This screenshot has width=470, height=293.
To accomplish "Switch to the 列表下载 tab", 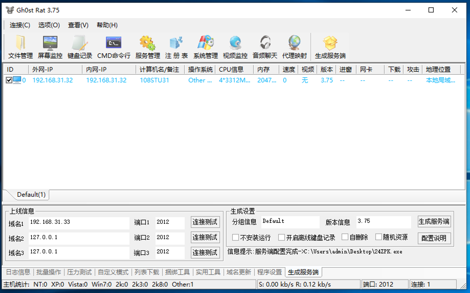I will [147, 272].
